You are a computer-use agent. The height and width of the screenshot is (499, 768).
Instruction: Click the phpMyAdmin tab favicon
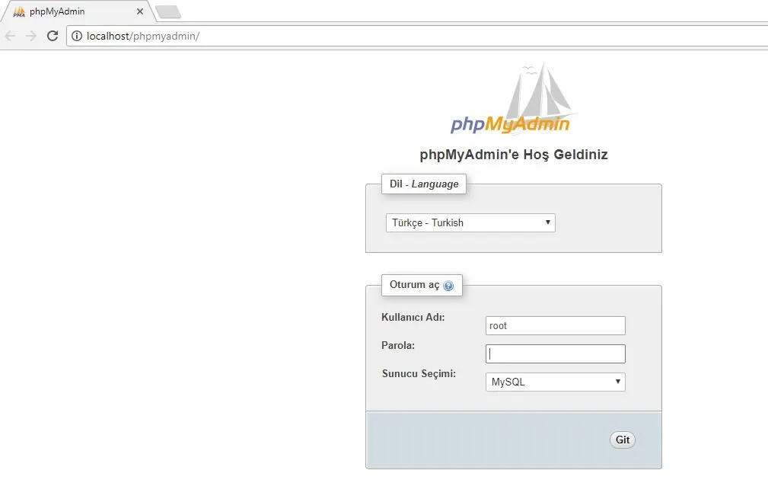(x=19, y=11)
